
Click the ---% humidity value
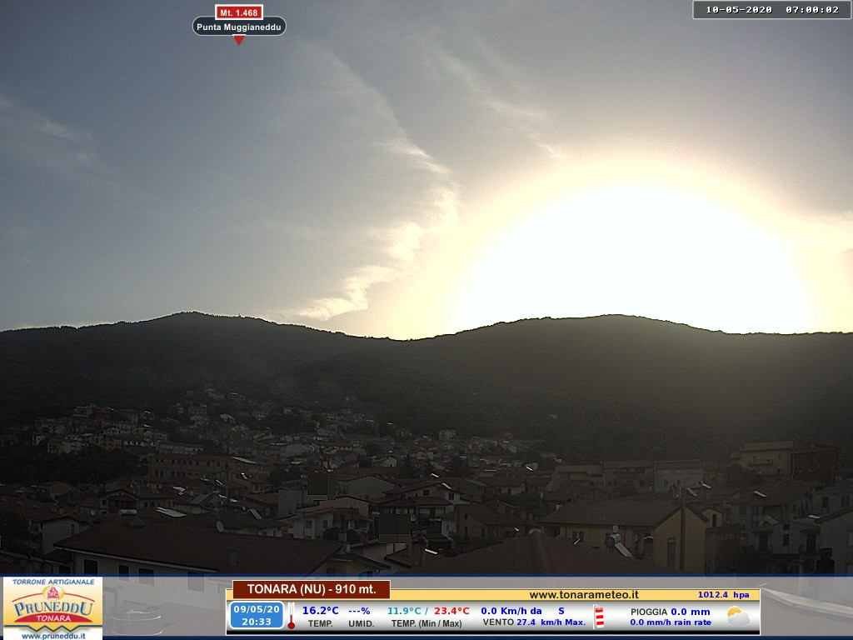tap(359, 611)
